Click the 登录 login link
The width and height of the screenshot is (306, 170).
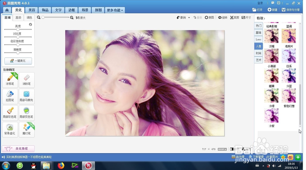point(260,3)
